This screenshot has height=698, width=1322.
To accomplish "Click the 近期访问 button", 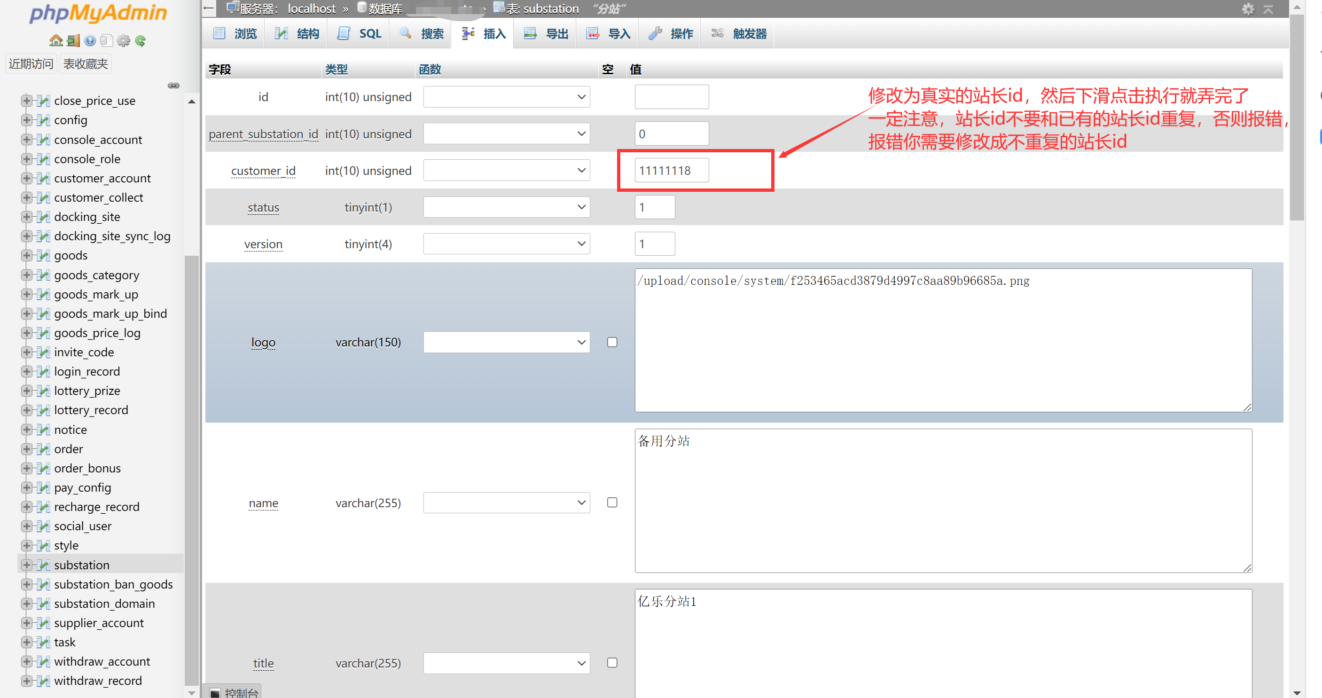I will tap(31, 63).
